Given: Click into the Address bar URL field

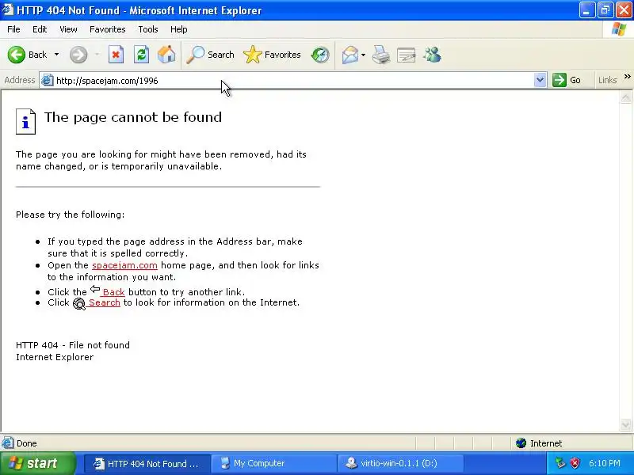Looking at the screenshot, I should tap(293, 81).
